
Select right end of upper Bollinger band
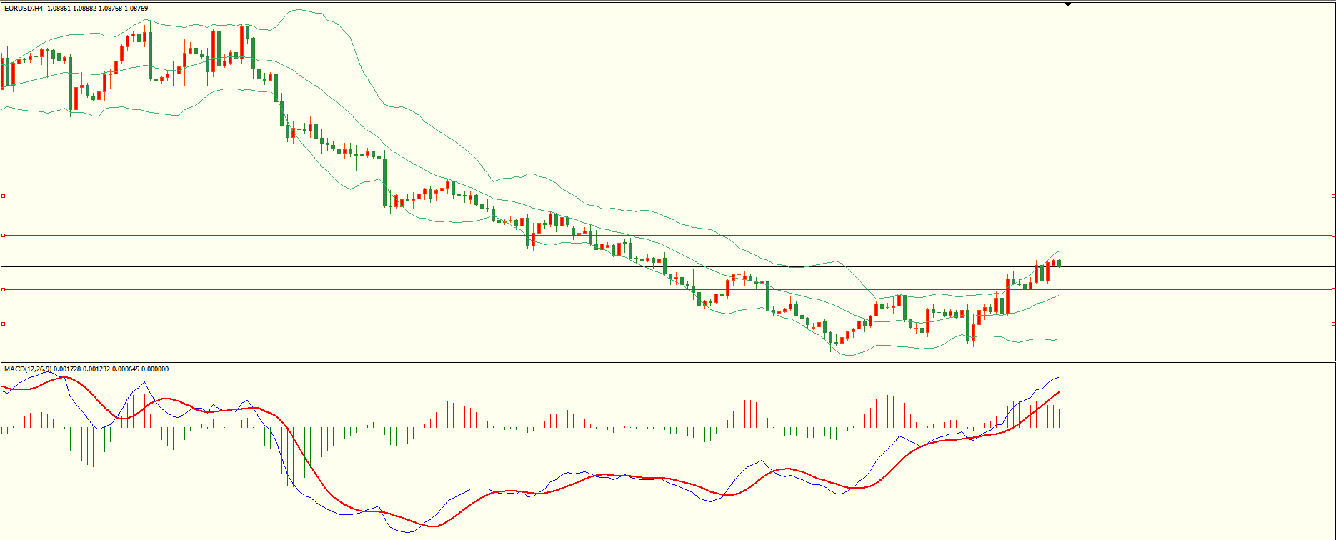(1058, 251)
